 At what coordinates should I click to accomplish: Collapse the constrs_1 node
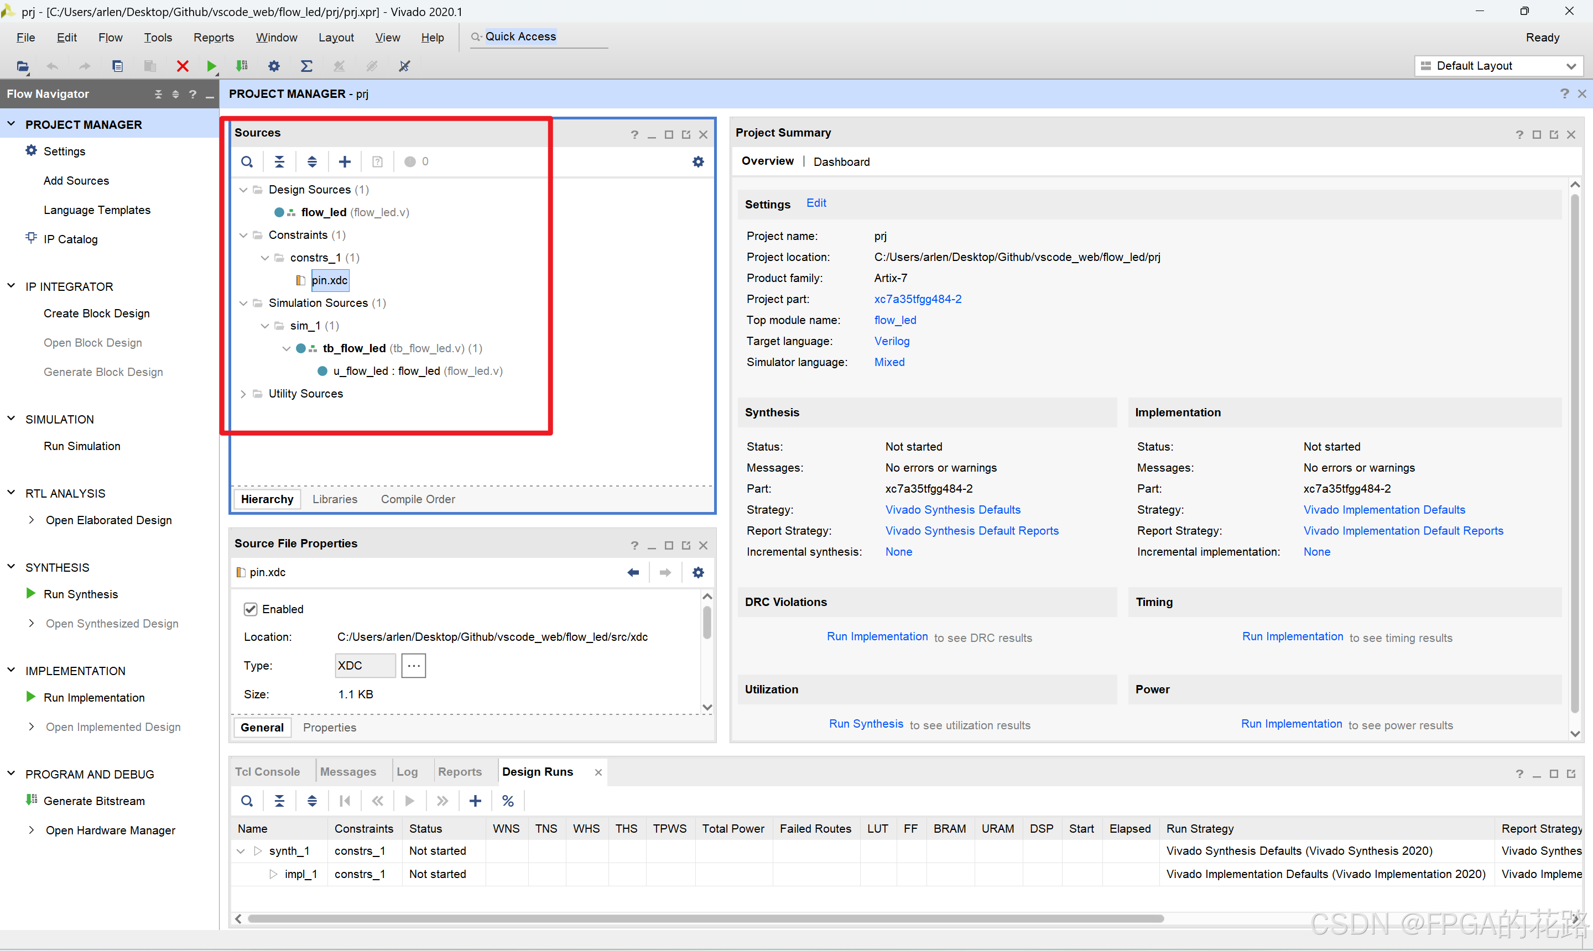pos(265,258)
